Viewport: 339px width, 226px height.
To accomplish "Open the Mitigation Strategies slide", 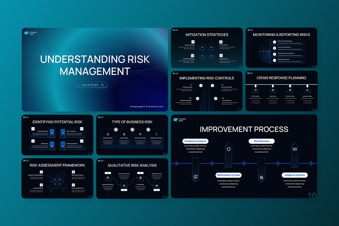I will click(207, 48).
